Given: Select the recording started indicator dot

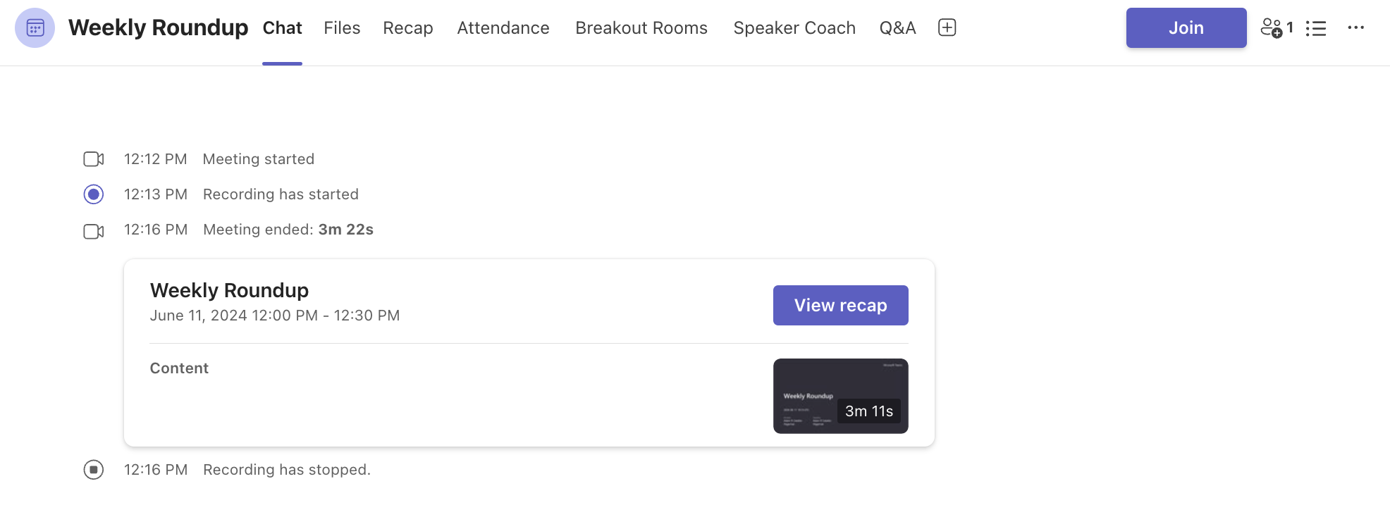Looking at the screenshot, I should pyautogui.click(x=93, y=194).
